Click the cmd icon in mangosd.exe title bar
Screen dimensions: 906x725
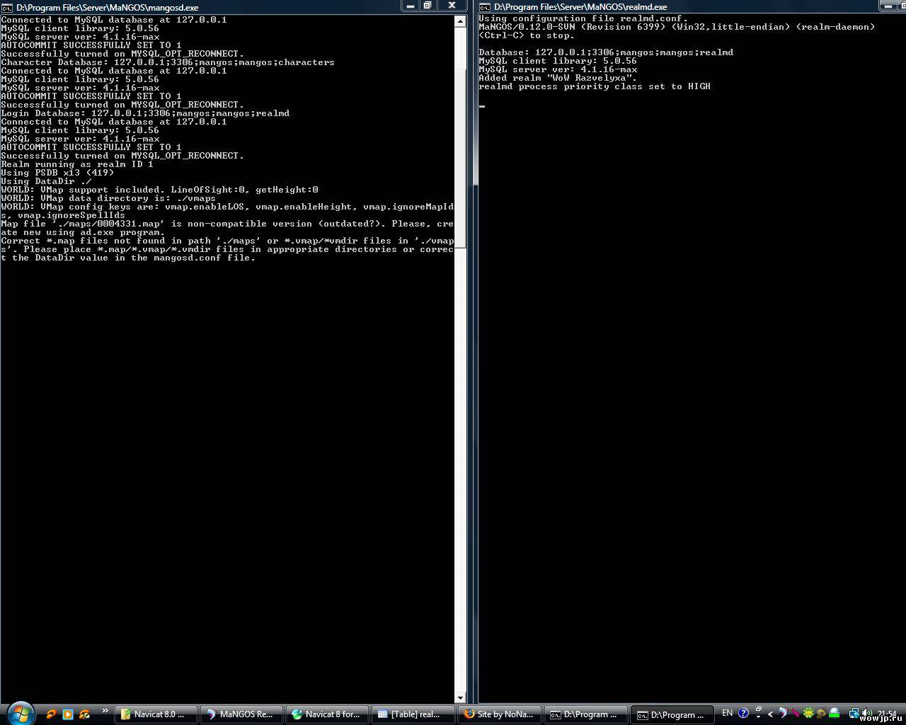7,7
